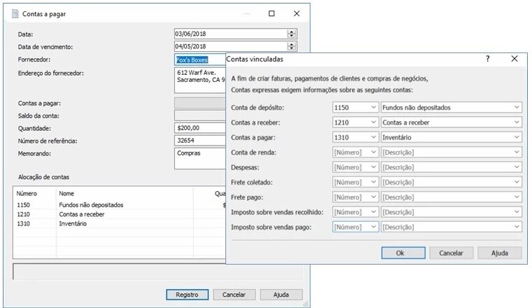Click the Data field stepper arrows

point(292,34)
